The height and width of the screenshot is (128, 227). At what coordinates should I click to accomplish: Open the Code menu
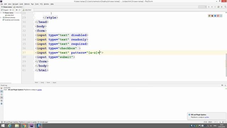point(21,4)
